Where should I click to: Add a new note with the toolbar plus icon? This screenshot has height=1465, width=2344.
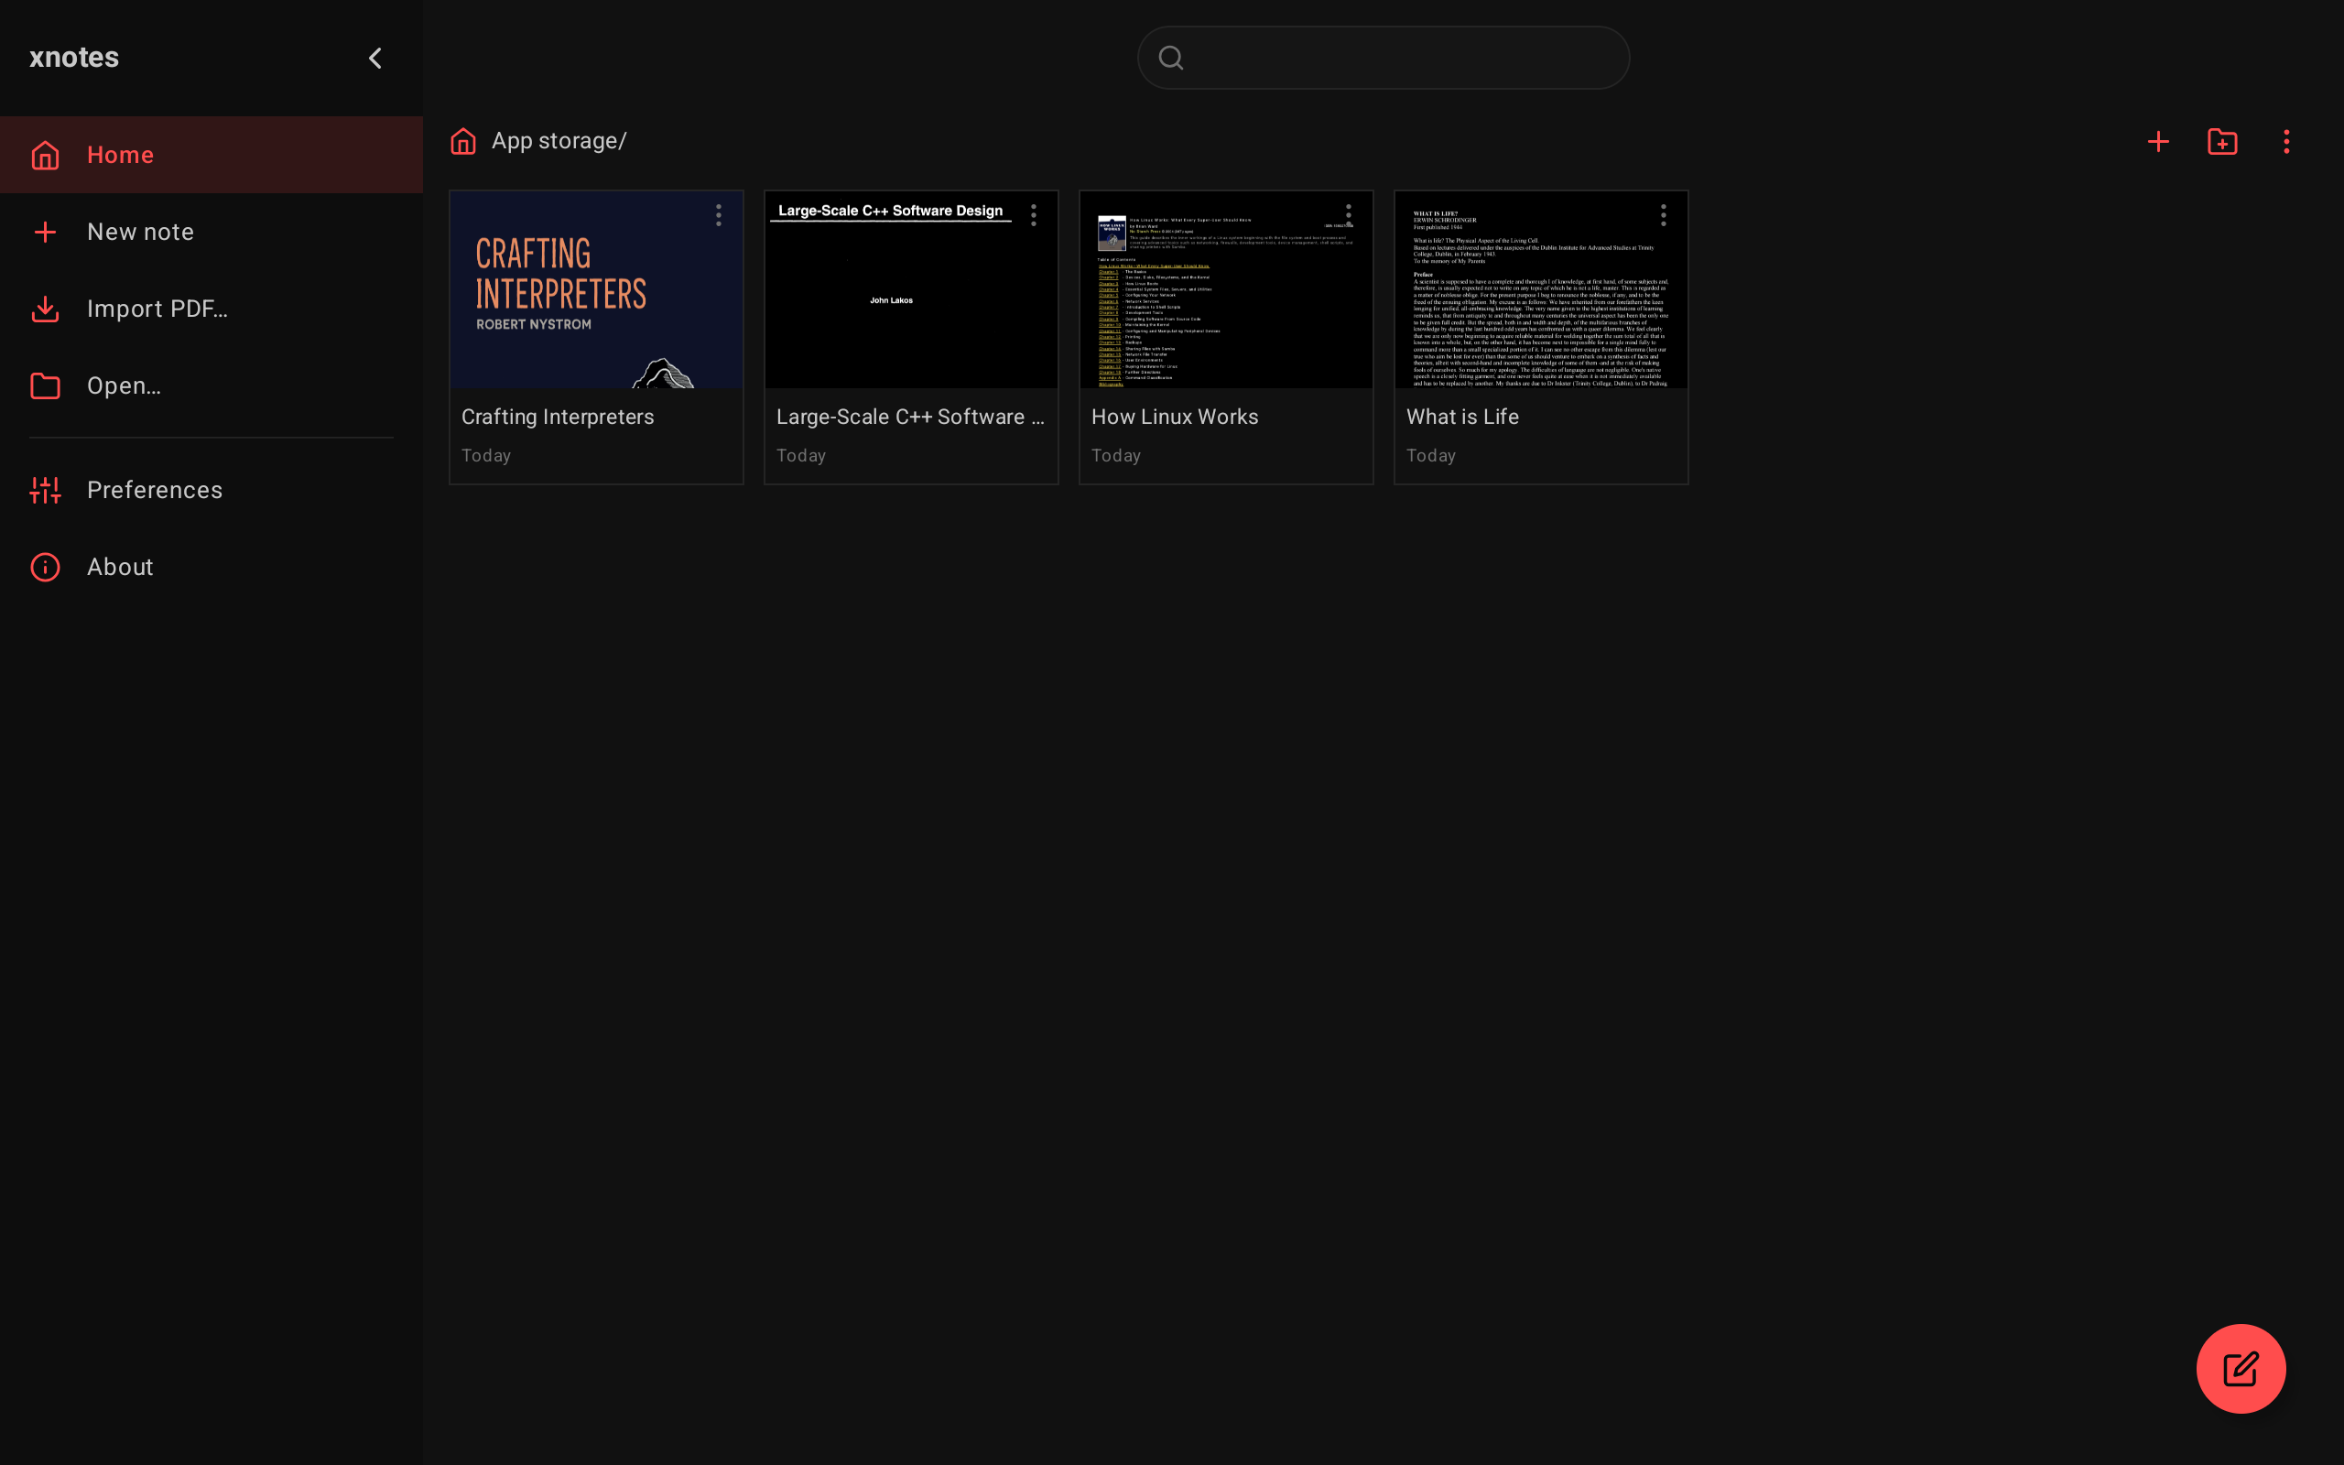[x=2158, y=141]
